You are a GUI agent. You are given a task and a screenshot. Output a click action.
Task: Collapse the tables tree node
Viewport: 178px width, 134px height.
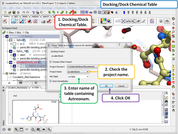[x=4, y=74]
